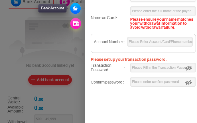Click the withdrawal amount 500 ~ 49,999 field
Image resolution: width=197 pixels, height=123 pixels.
[x=54, y=119]
